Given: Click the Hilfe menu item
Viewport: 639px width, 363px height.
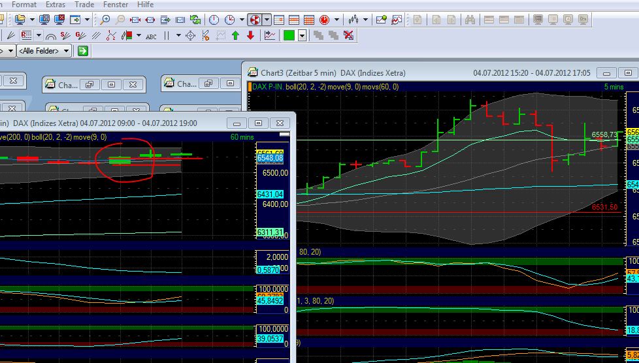Looking at the screenshot, I should pyautogui.click(x=145, y=5).
